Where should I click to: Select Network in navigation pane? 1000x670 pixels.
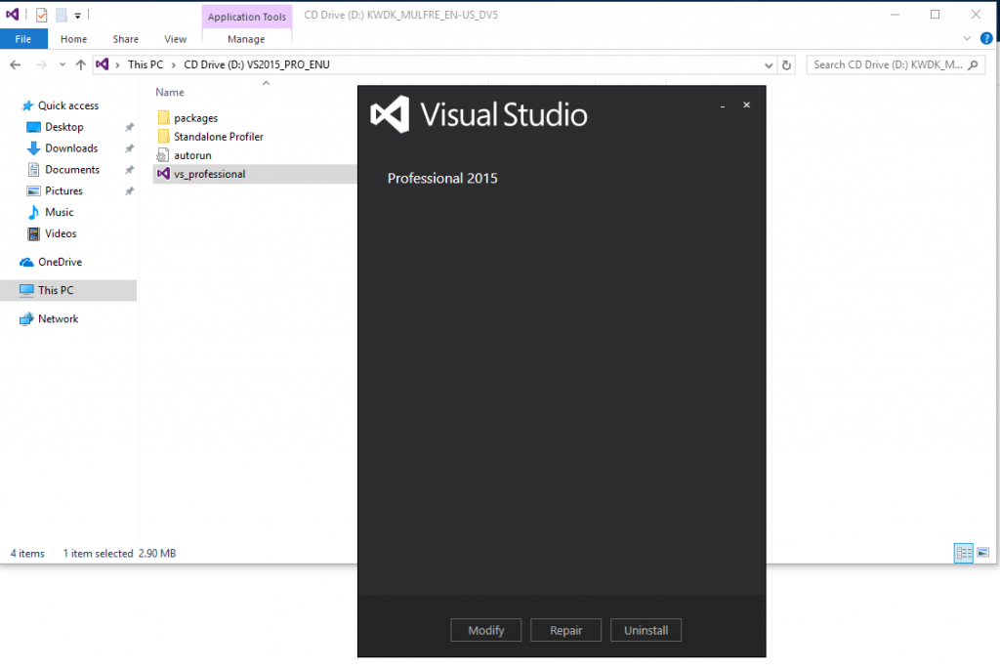click(58, 318)
